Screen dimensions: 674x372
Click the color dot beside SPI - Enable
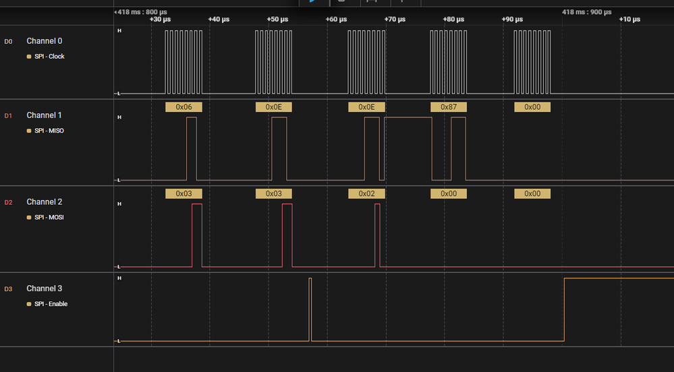click(29, 304)
